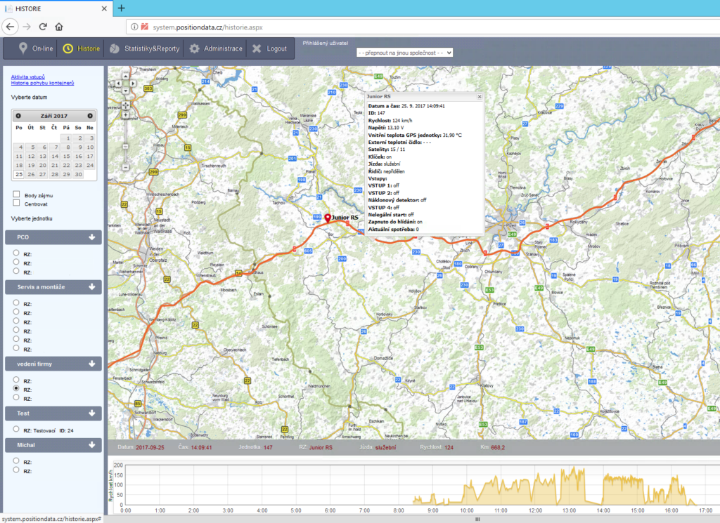Open the Aktivita vstupů link
The height and width of the screenshot is (523, 720).
28,77
